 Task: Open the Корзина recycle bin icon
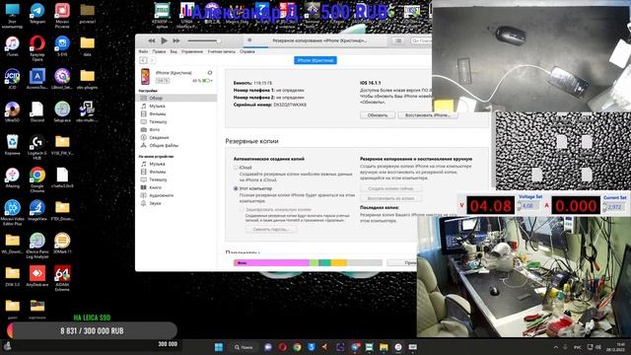pos(12,145)
